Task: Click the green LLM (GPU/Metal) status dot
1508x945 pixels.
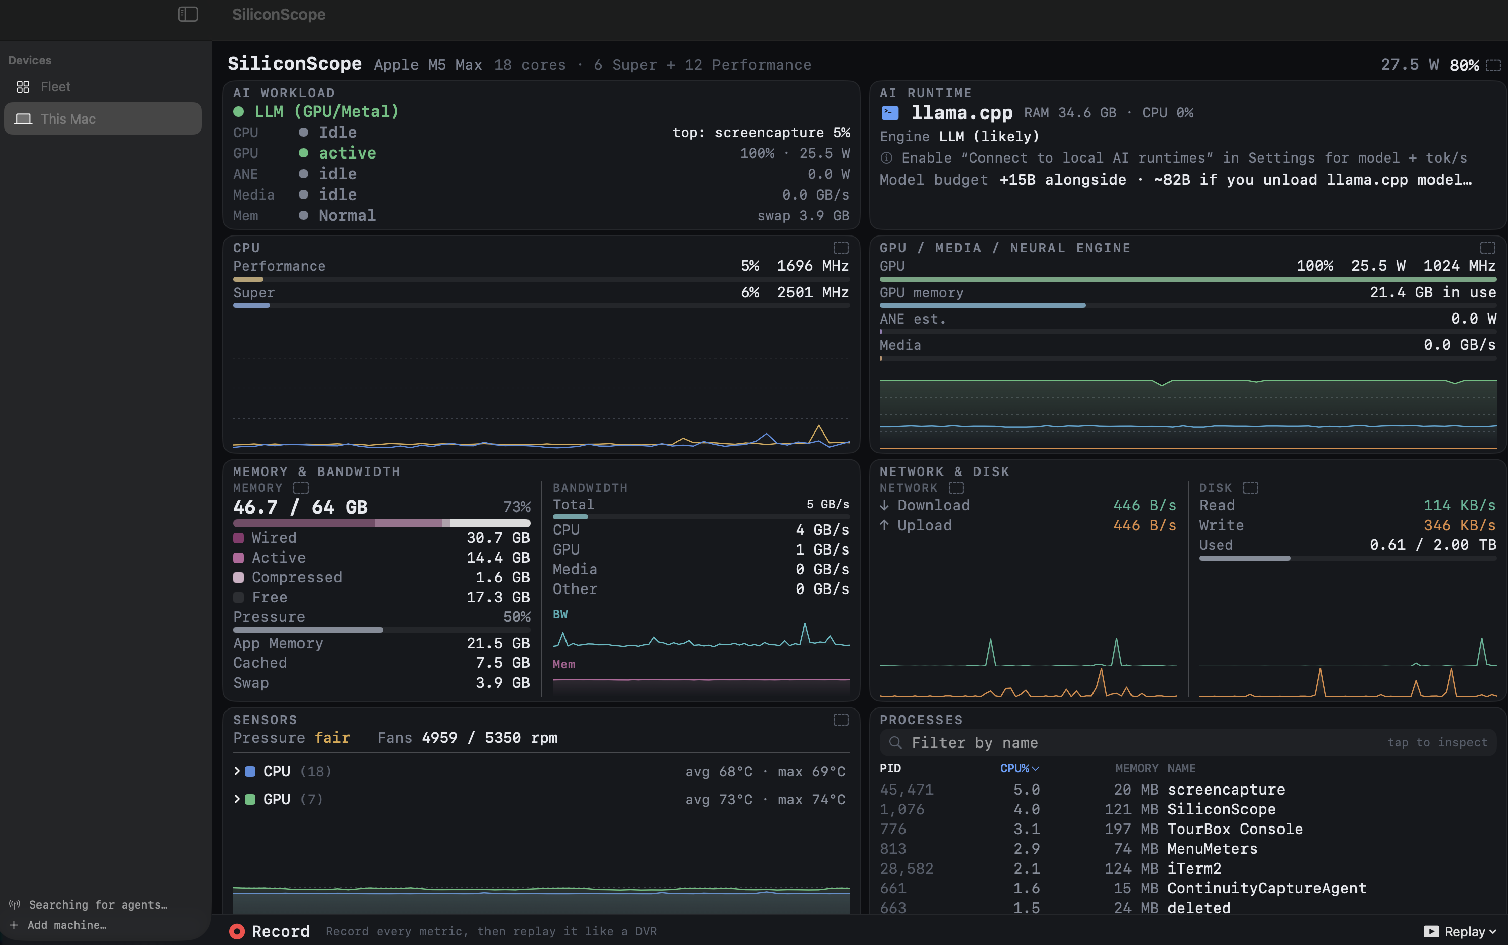Action: click(238, 112)
